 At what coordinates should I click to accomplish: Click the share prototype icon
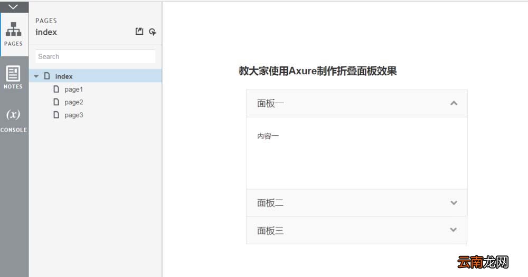(139, 32)
